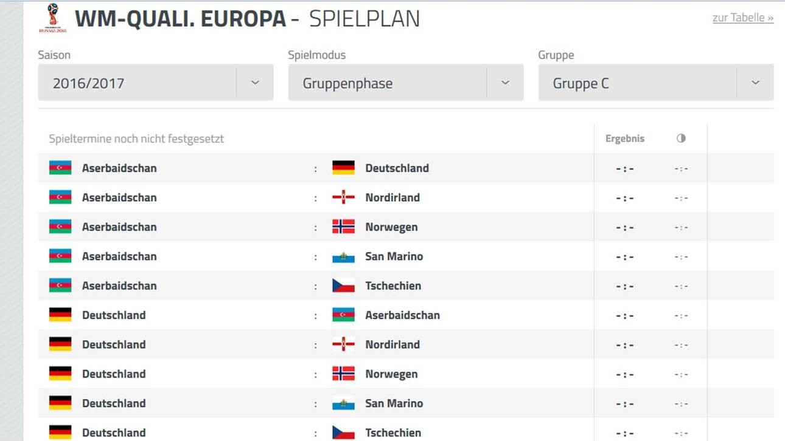Open the Spielmodus dropdown showing Gruppenphase
This screenshot has height=441, width=785.
click(504, 82)
